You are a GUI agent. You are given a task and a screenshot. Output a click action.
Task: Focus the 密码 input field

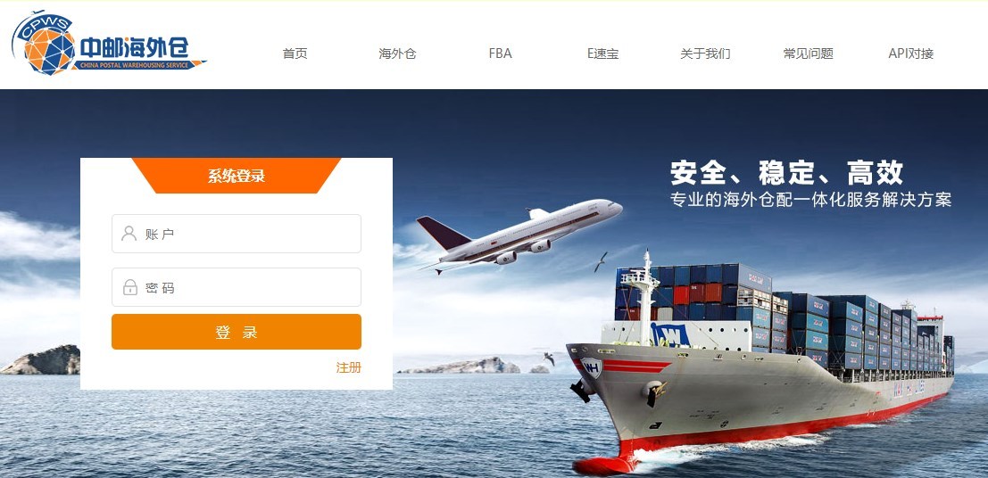pyautogui.click(x=237, y=287)
